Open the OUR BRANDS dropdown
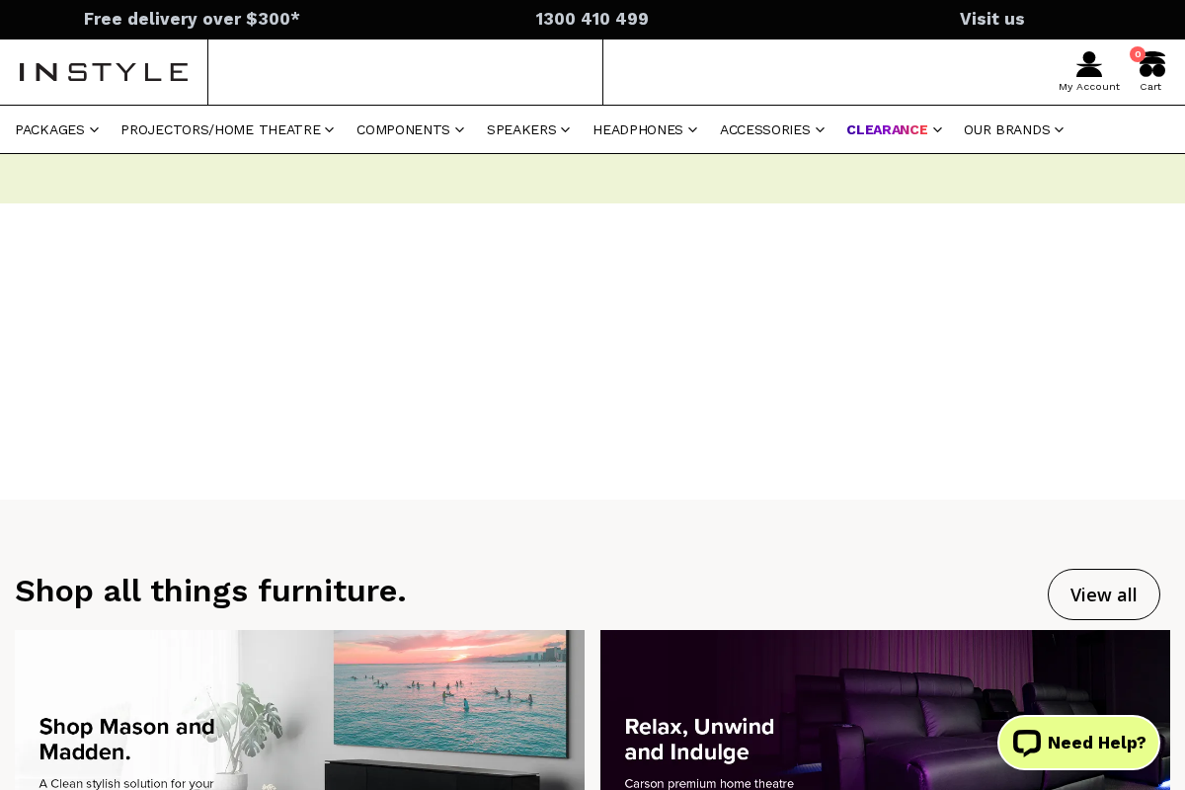 [1007, 129]
